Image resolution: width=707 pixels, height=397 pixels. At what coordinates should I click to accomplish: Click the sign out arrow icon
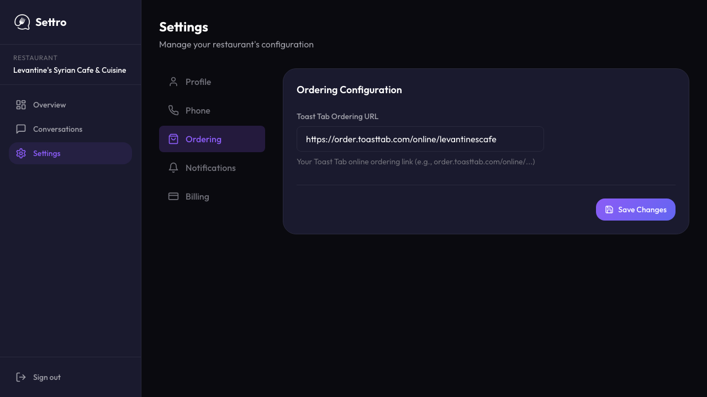21,377
